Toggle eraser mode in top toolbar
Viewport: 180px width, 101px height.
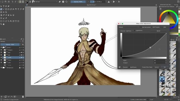click(60, 2)
